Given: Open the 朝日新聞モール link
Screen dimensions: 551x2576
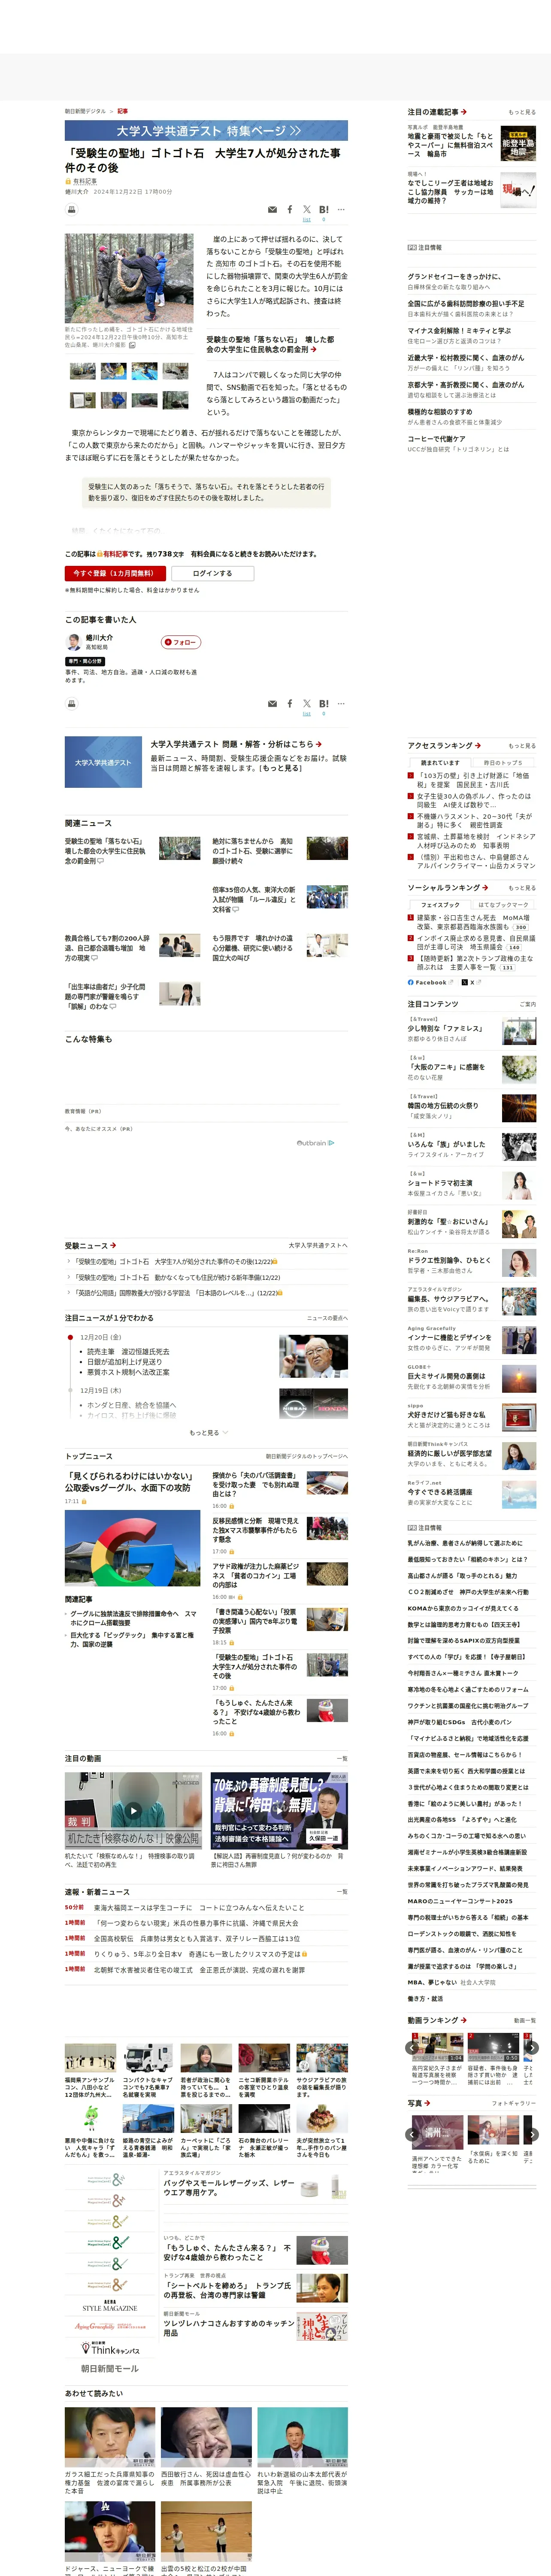Looking at the screenshot, I should tap(109, 2368).
